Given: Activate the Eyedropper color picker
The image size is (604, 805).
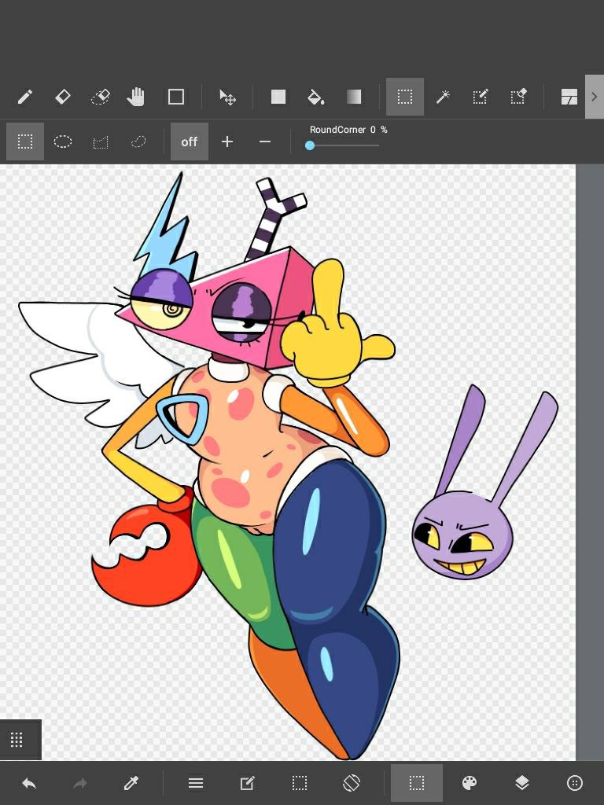Looking at the screenshot, I should [131, 783].
